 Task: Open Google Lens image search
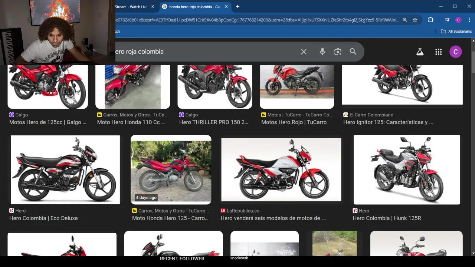[x=338, y=52]
